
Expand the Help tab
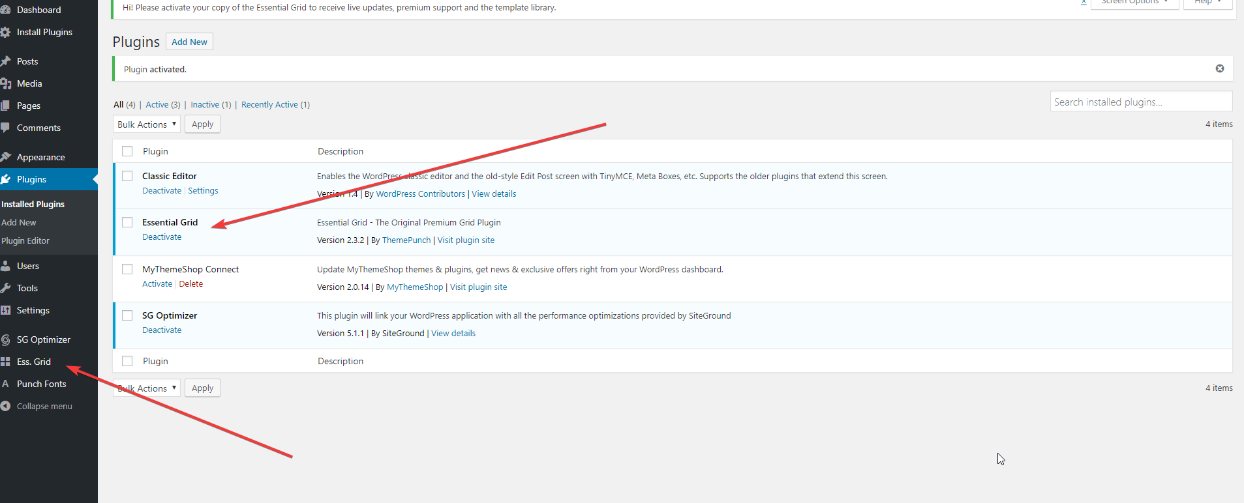coord(1207,3)
